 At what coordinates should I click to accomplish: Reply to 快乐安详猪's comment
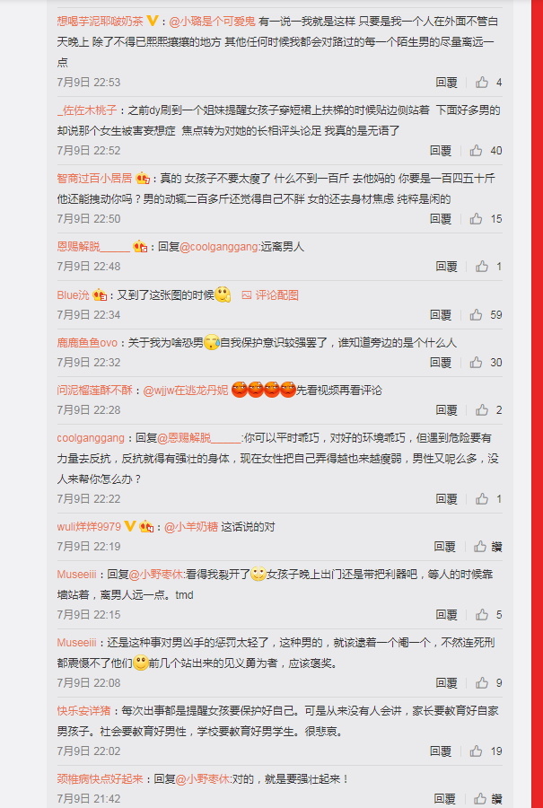(x=441, y=751)
